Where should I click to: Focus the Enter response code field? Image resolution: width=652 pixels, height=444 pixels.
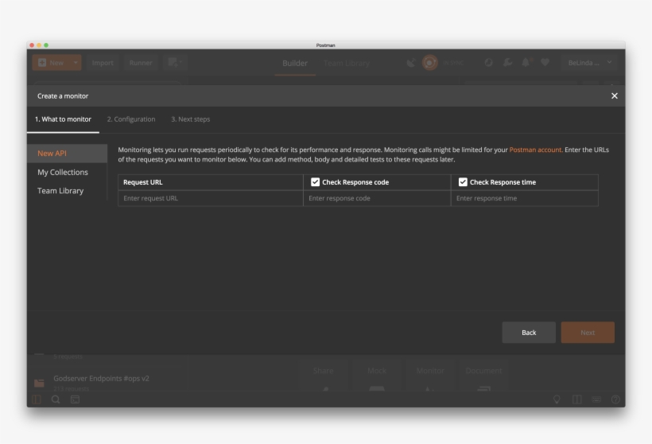[377, 198]
